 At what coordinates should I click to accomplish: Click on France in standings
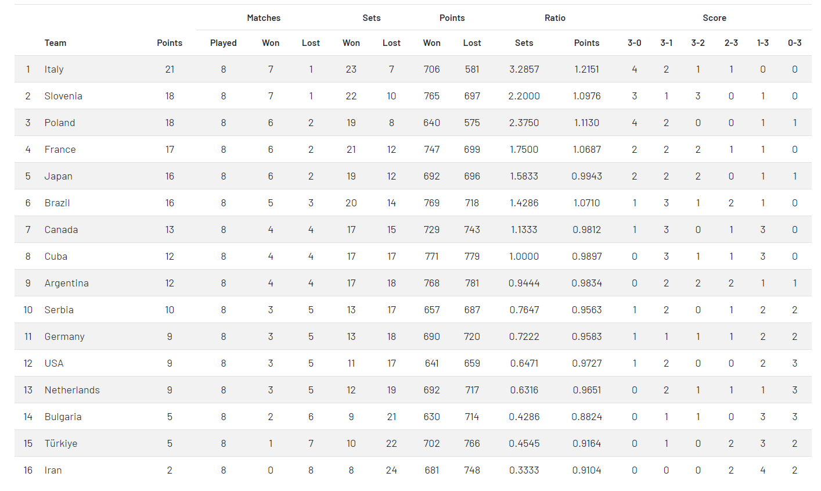pos(60,149)
